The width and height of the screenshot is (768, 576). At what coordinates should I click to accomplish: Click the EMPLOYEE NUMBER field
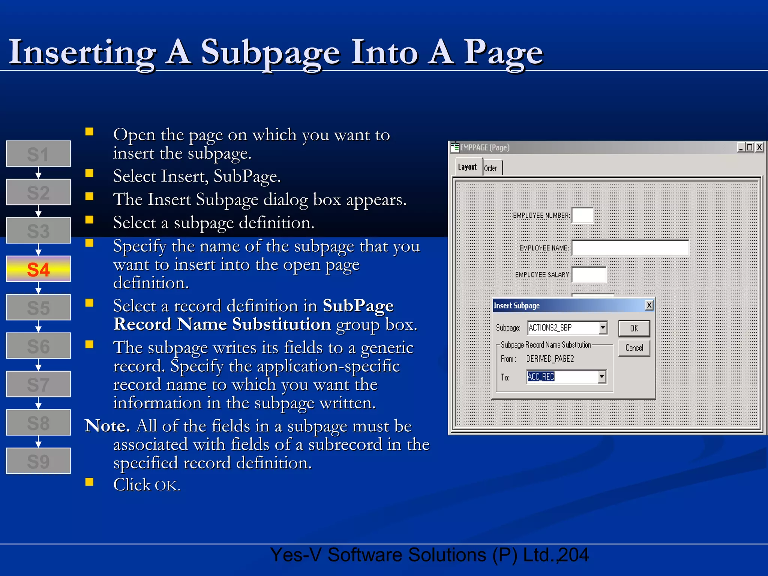click(582, 215)
